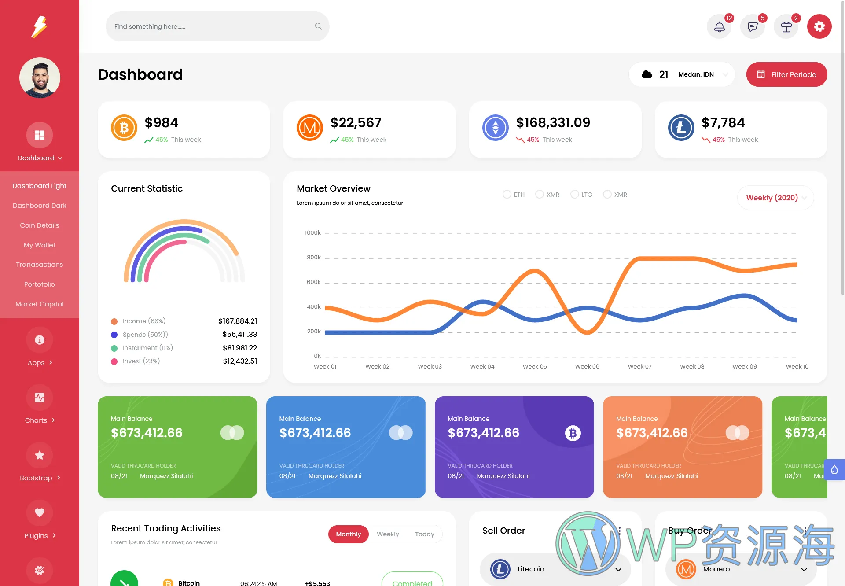Click the Ethereum coin icon
Viewport: 845px width, 586px height.
pos(494,127)
